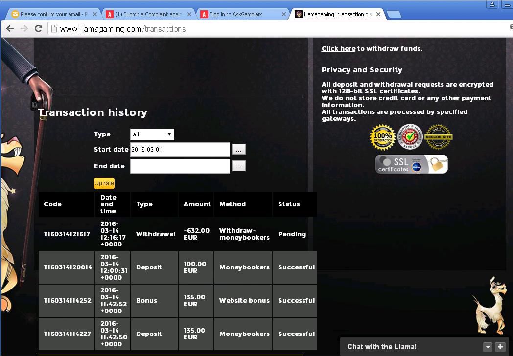The width and height of the screenshot is (513, 356).
Task: Click the End date input field
Action: pos(180,166)
